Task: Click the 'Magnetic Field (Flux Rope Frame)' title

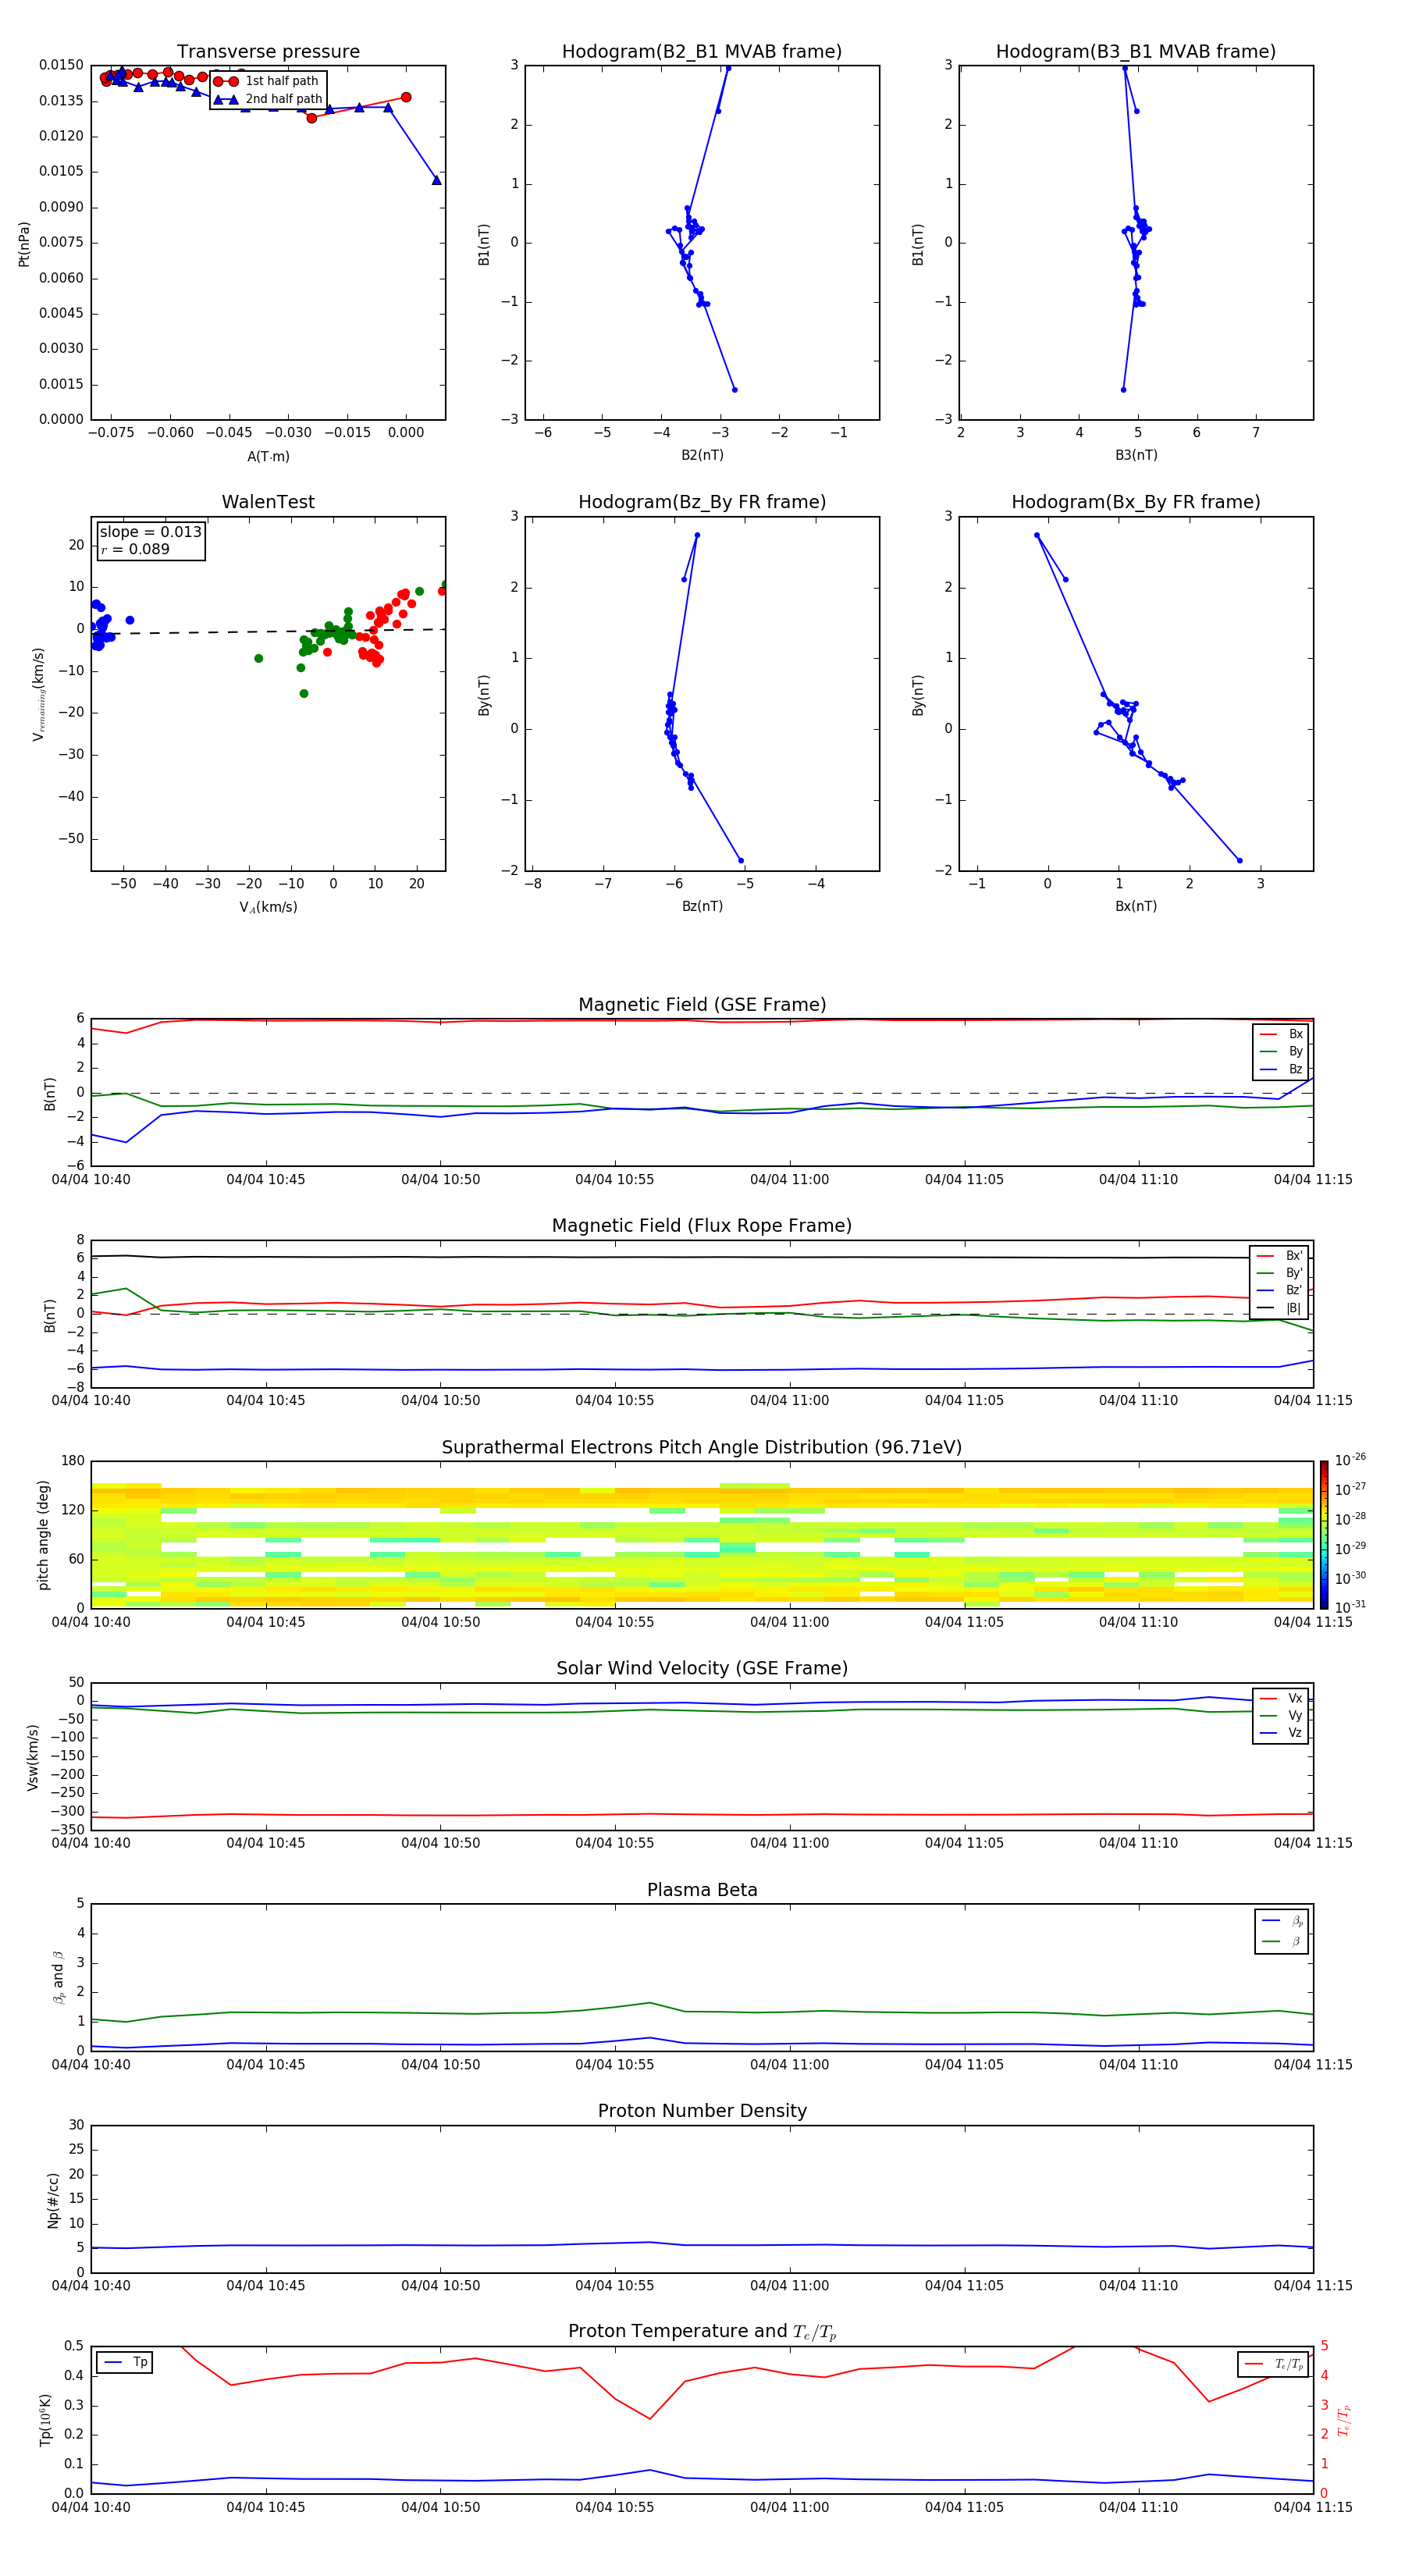Action: tap(702, 1226)
